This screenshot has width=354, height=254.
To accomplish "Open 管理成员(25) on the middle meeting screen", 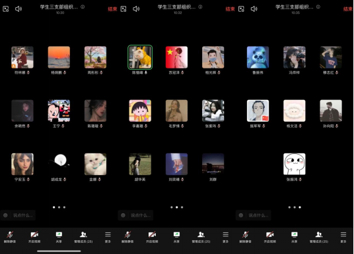I will 201,237.
